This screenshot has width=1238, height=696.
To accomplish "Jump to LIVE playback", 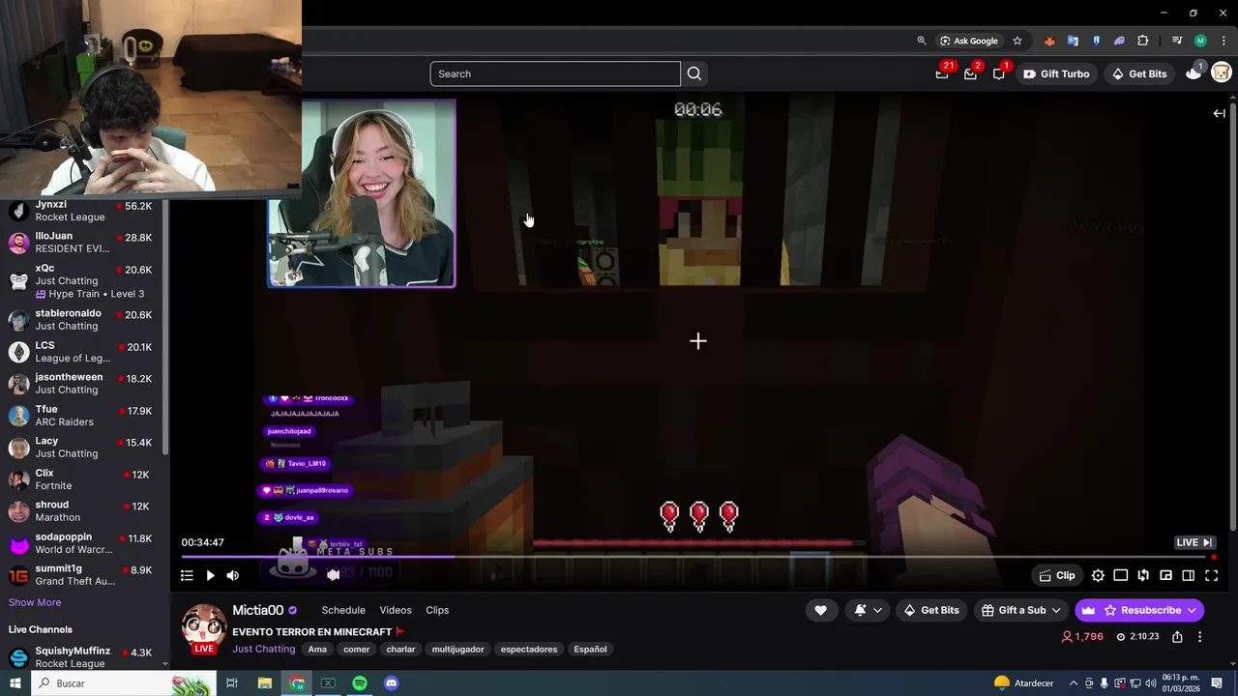I will [1194, 542].
